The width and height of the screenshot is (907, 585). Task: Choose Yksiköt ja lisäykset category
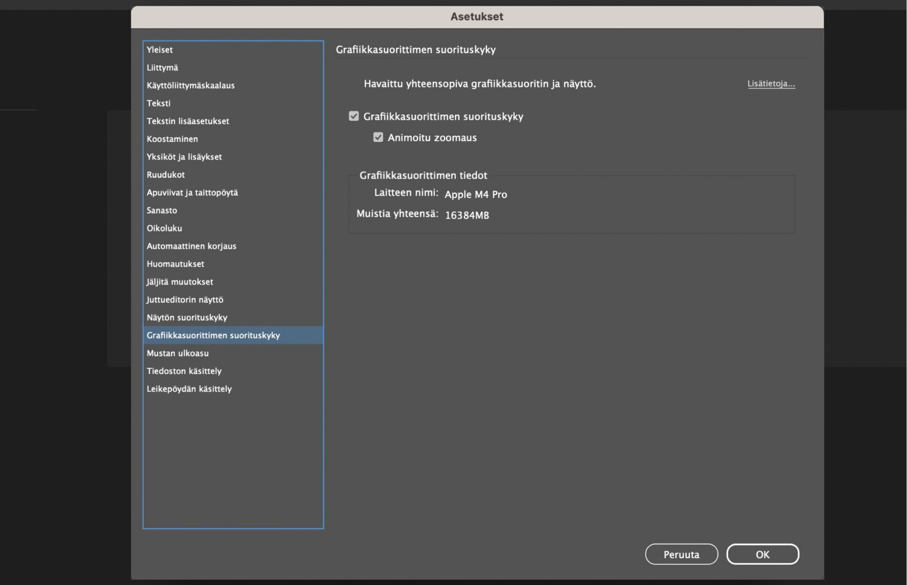point(184,157)
